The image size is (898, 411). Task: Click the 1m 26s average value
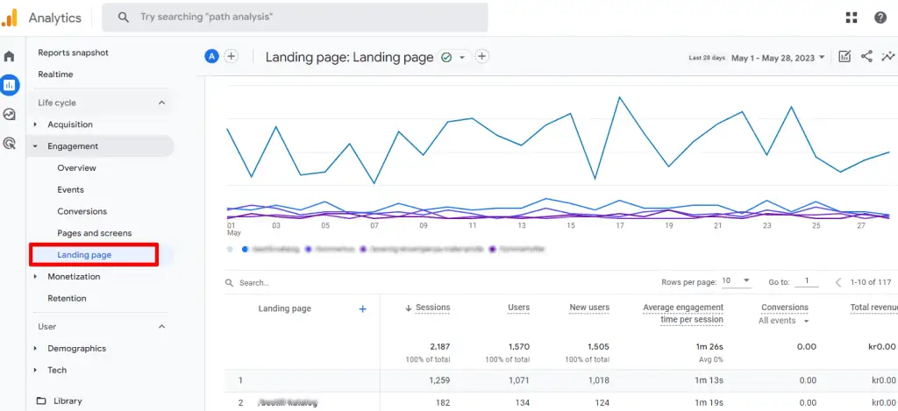(709, 347)
